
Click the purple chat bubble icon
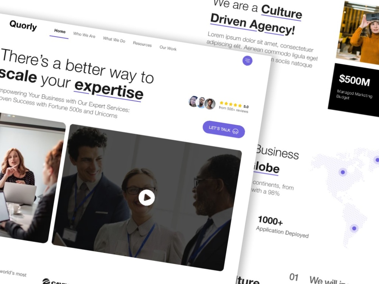[247, 61]
